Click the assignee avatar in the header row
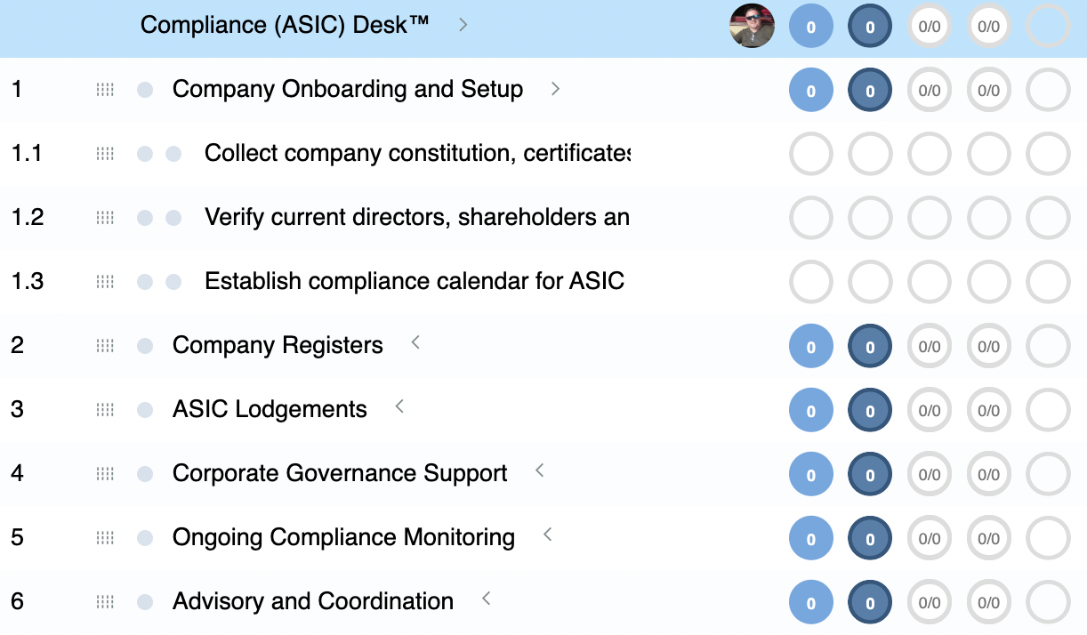The height and width of the screenshot is (635, 1087). 752,26
